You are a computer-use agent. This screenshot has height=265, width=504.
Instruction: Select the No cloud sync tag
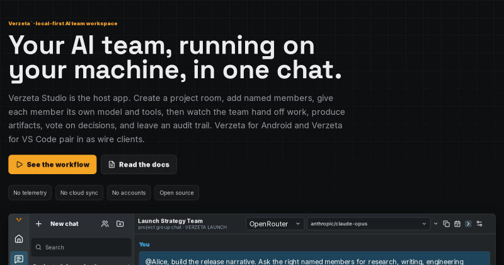79,193
